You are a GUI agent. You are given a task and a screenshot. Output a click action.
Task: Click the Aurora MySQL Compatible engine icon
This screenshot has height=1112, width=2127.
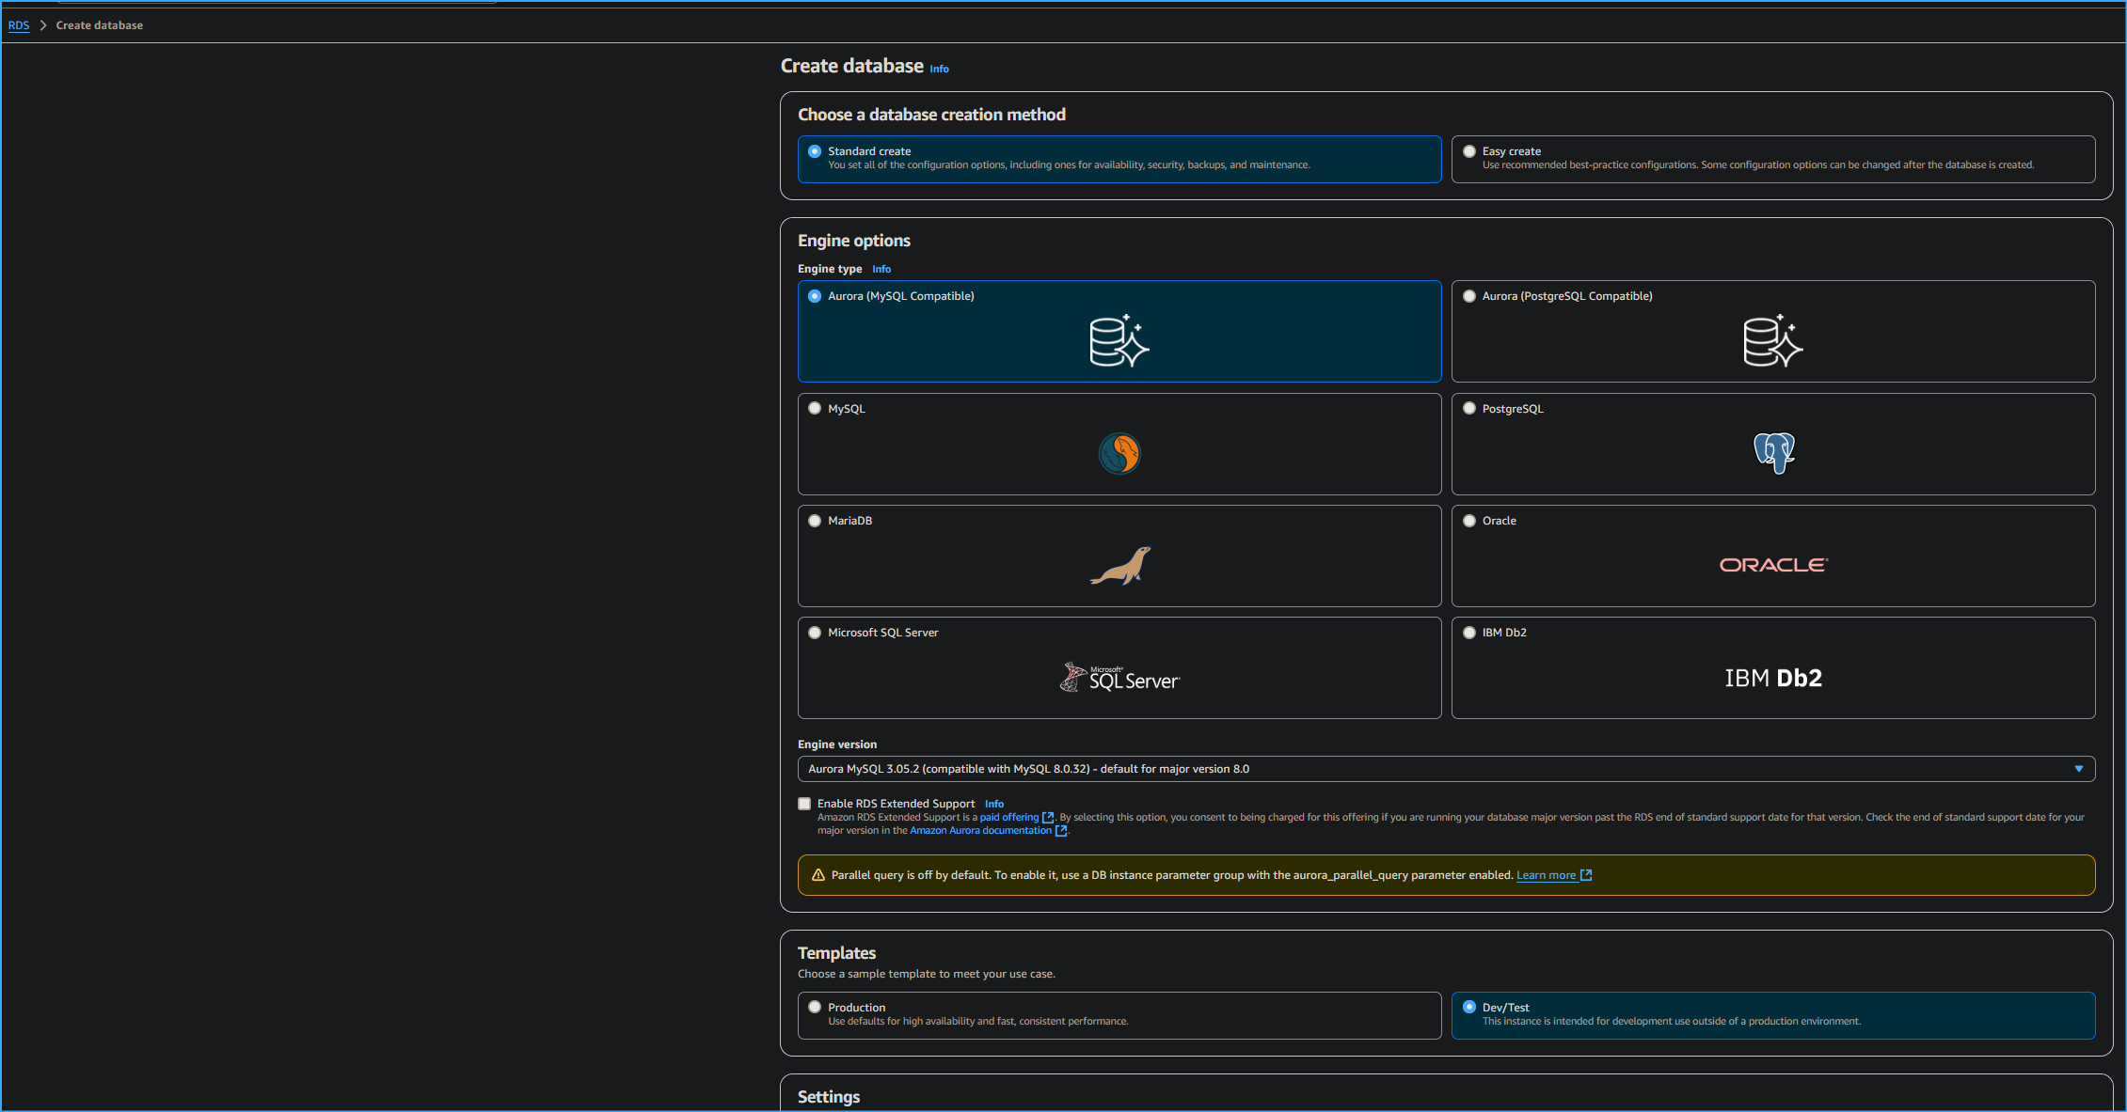pos(1119,340)
